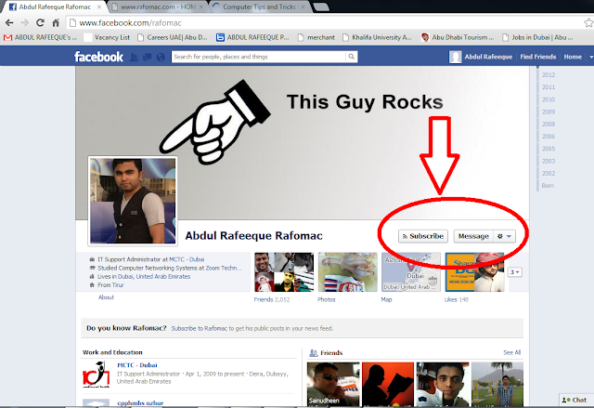Viewport: 594px width, 408px height.
Task: Expand the account menu arrow next to Home
Action: 590,57
